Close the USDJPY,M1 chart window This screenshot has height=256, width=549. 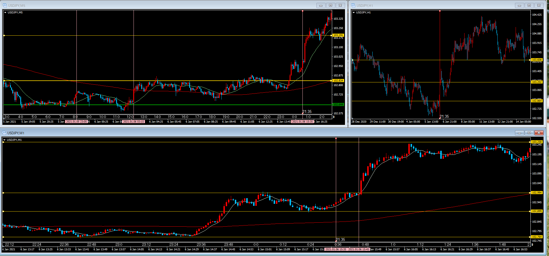(x=539, y=133)
